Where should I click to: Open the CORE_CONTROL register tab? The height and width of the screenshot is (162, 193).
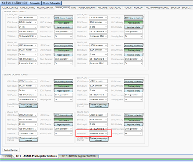(28, 8)
